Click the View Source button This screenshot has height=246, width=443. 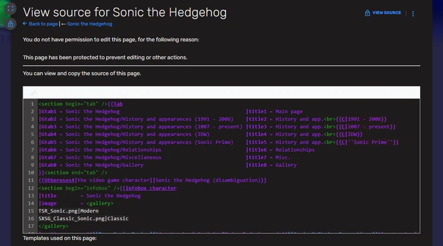tap(387, 13)
